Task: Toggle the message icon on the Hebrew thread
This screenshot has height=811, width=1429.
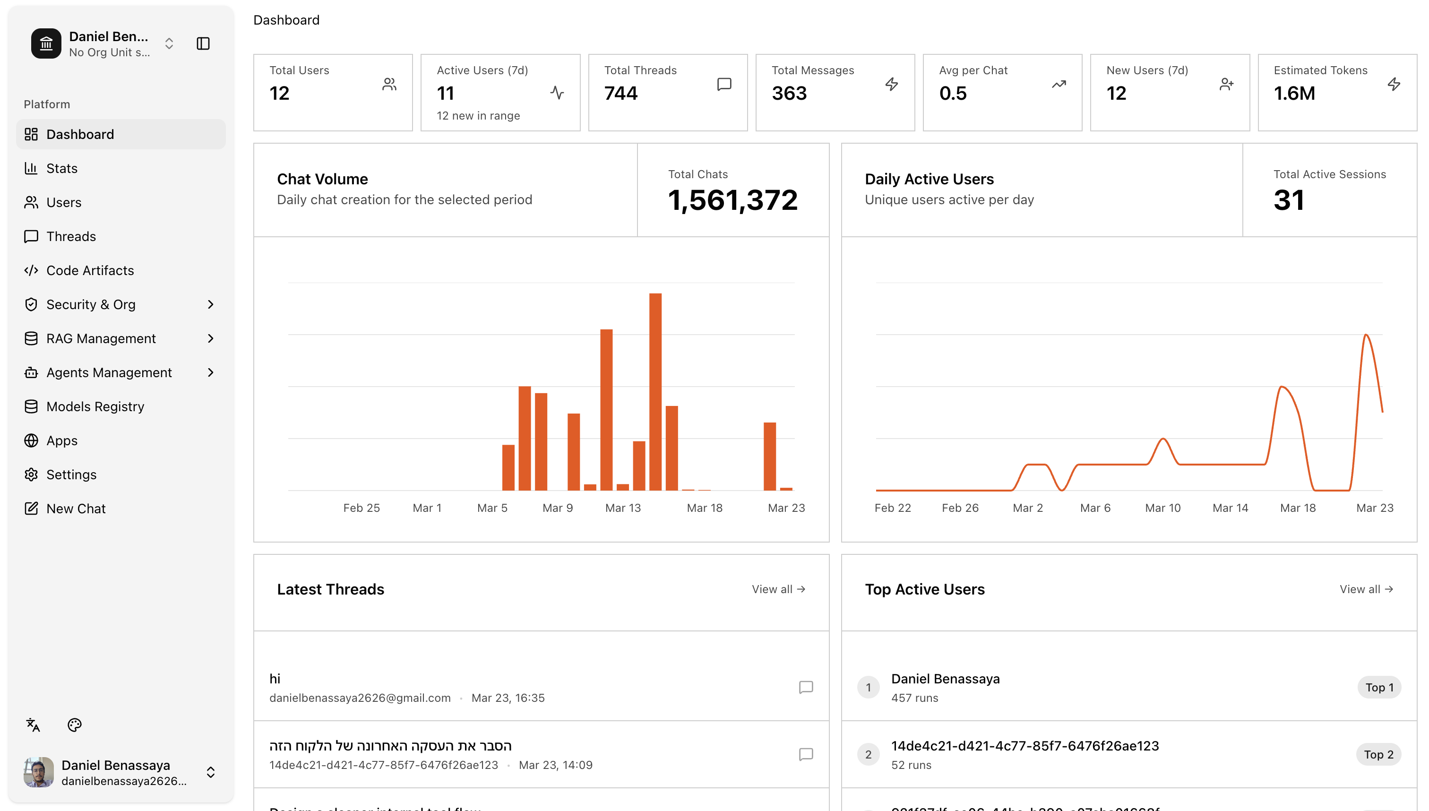Action: click(806, 754)
